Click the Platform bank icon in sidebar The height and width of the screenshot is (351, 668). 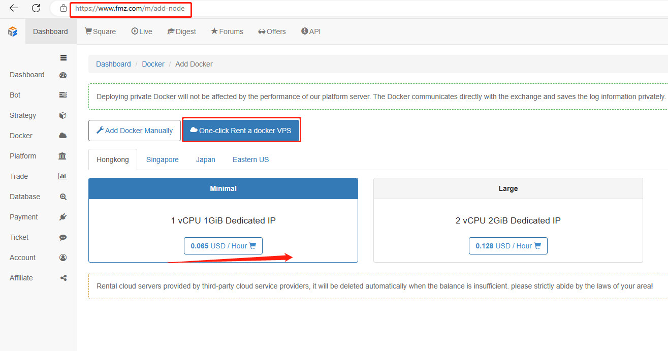coord(62,156)
